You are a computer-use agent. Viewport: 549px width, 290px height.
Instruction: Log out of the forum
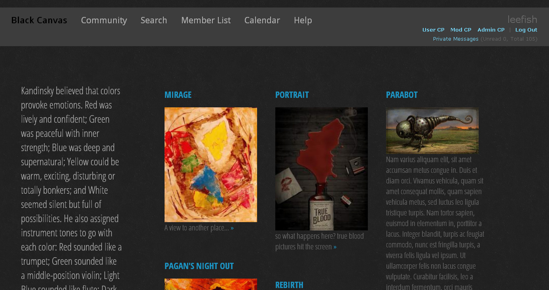tap(526, 30)
